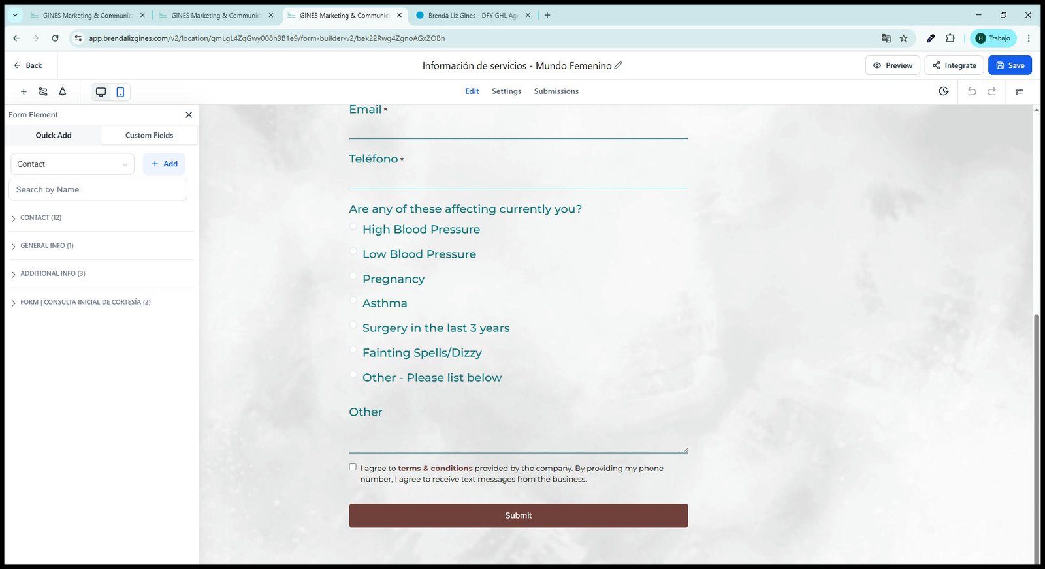Switch to mobile preview icon
1045x569 pixels.
(x=120, y=92)
